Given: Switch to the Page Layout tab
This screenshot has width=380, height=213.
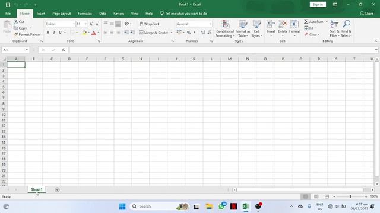Looking at the screenshot, I should coord(61,14).
